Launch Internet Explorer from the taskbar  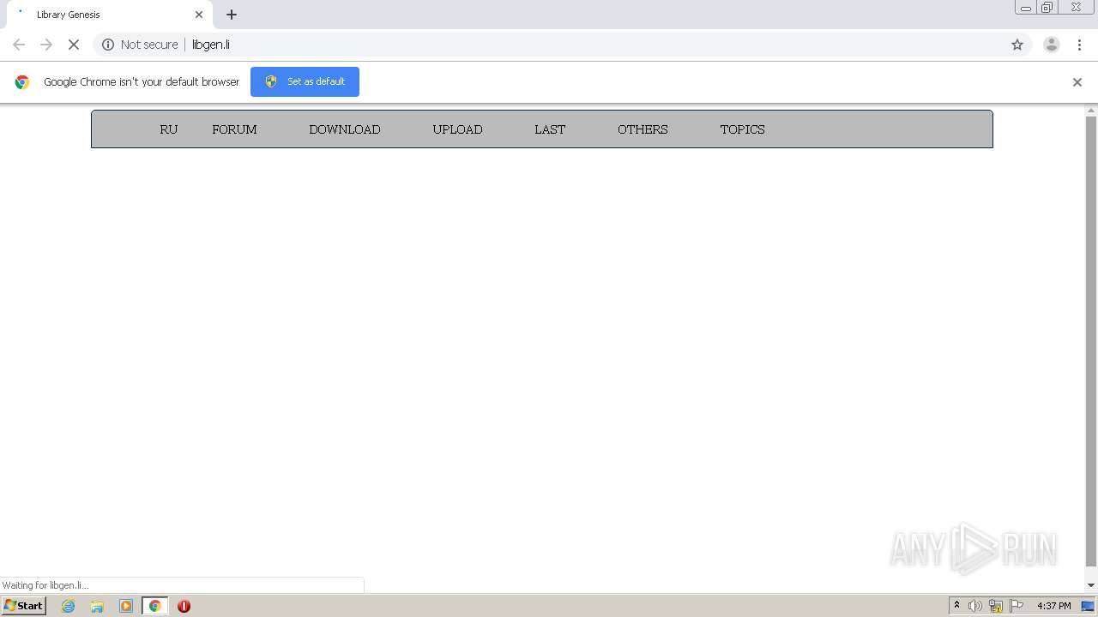[69, 606]
